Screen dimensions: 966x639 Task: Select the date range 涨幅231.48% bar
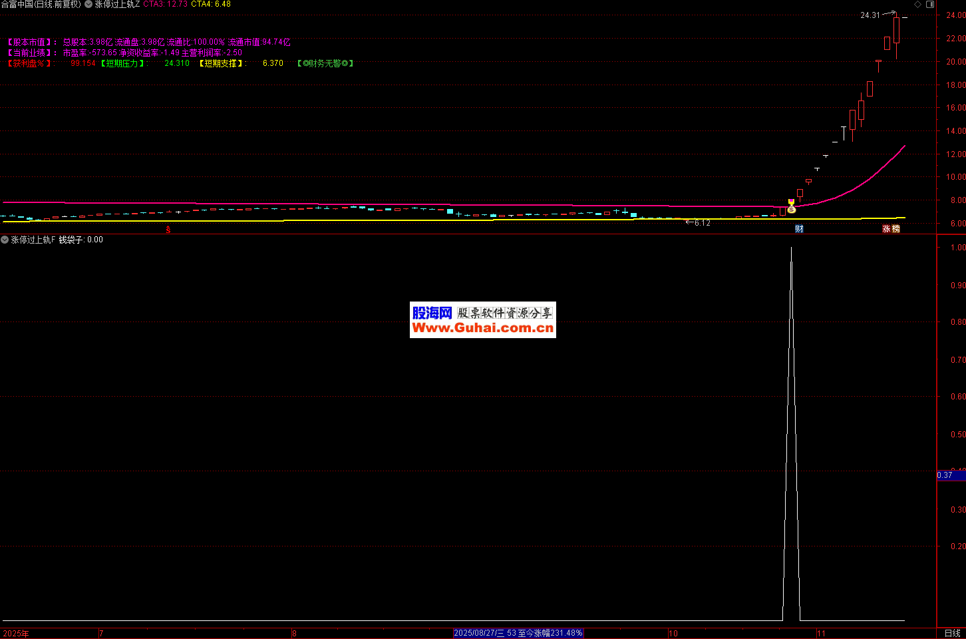coord(518,633)
